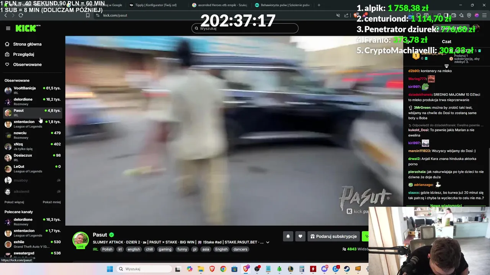Viewport: 490px width, 275px height.
Task: Click the browser back arrow
Action: pyautogui.click(x=5, y=15)
